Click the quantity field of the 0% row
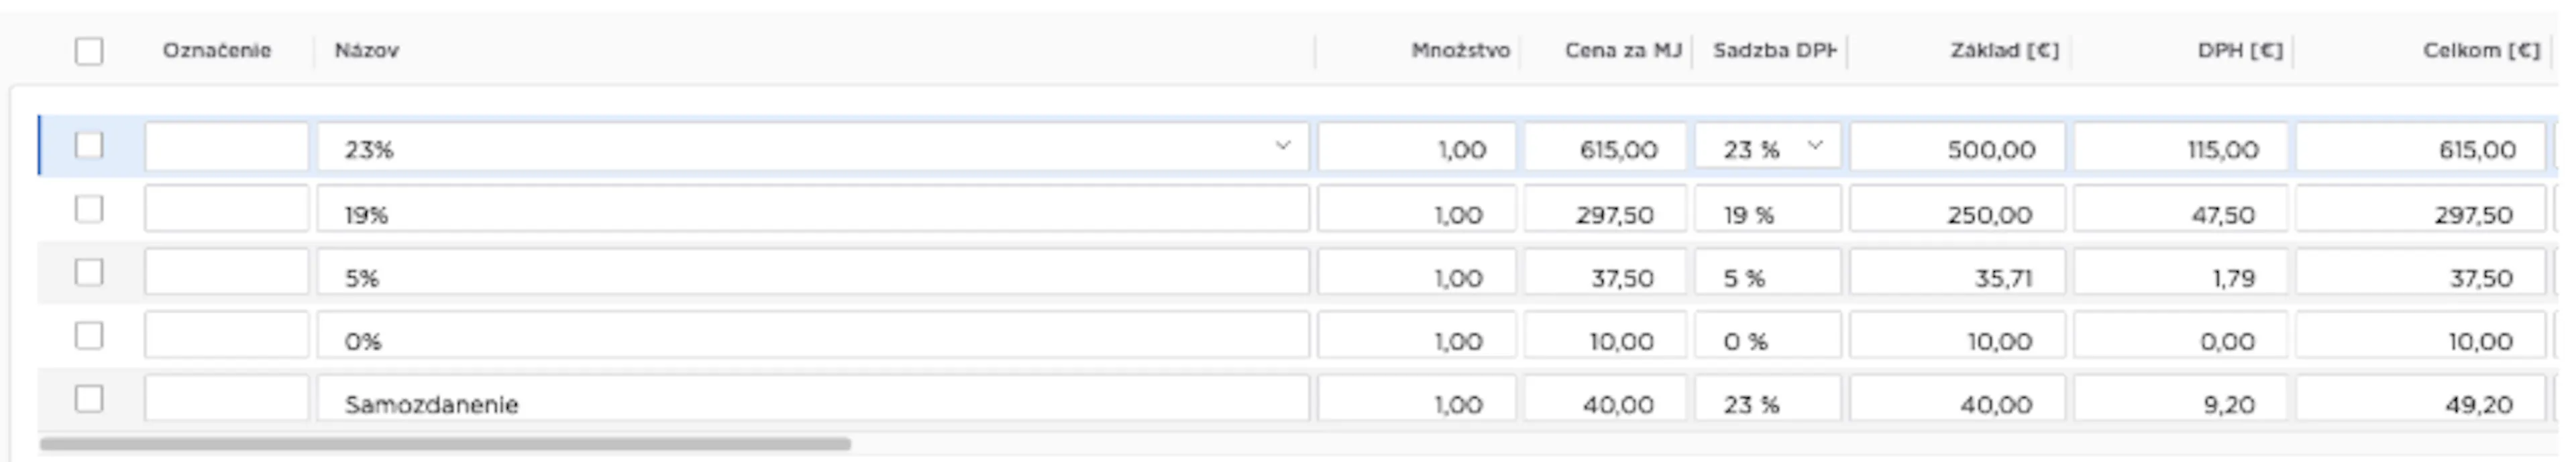The image size is (2576, 462). coord(1416,336)
